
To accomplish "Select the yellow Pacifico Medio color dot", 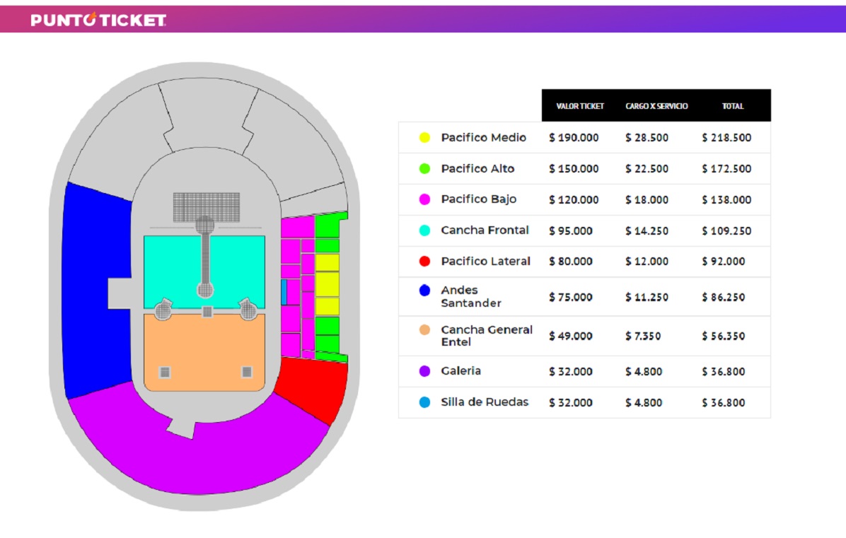I will click(424, 138).
